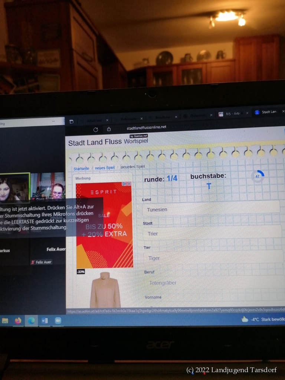
Task: Click the Stadt Land tab globe icon
Action: [x=257, y=112]
